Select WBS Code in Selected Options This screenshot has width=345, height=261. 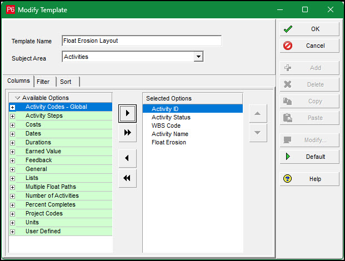click(x=193, y=126)
